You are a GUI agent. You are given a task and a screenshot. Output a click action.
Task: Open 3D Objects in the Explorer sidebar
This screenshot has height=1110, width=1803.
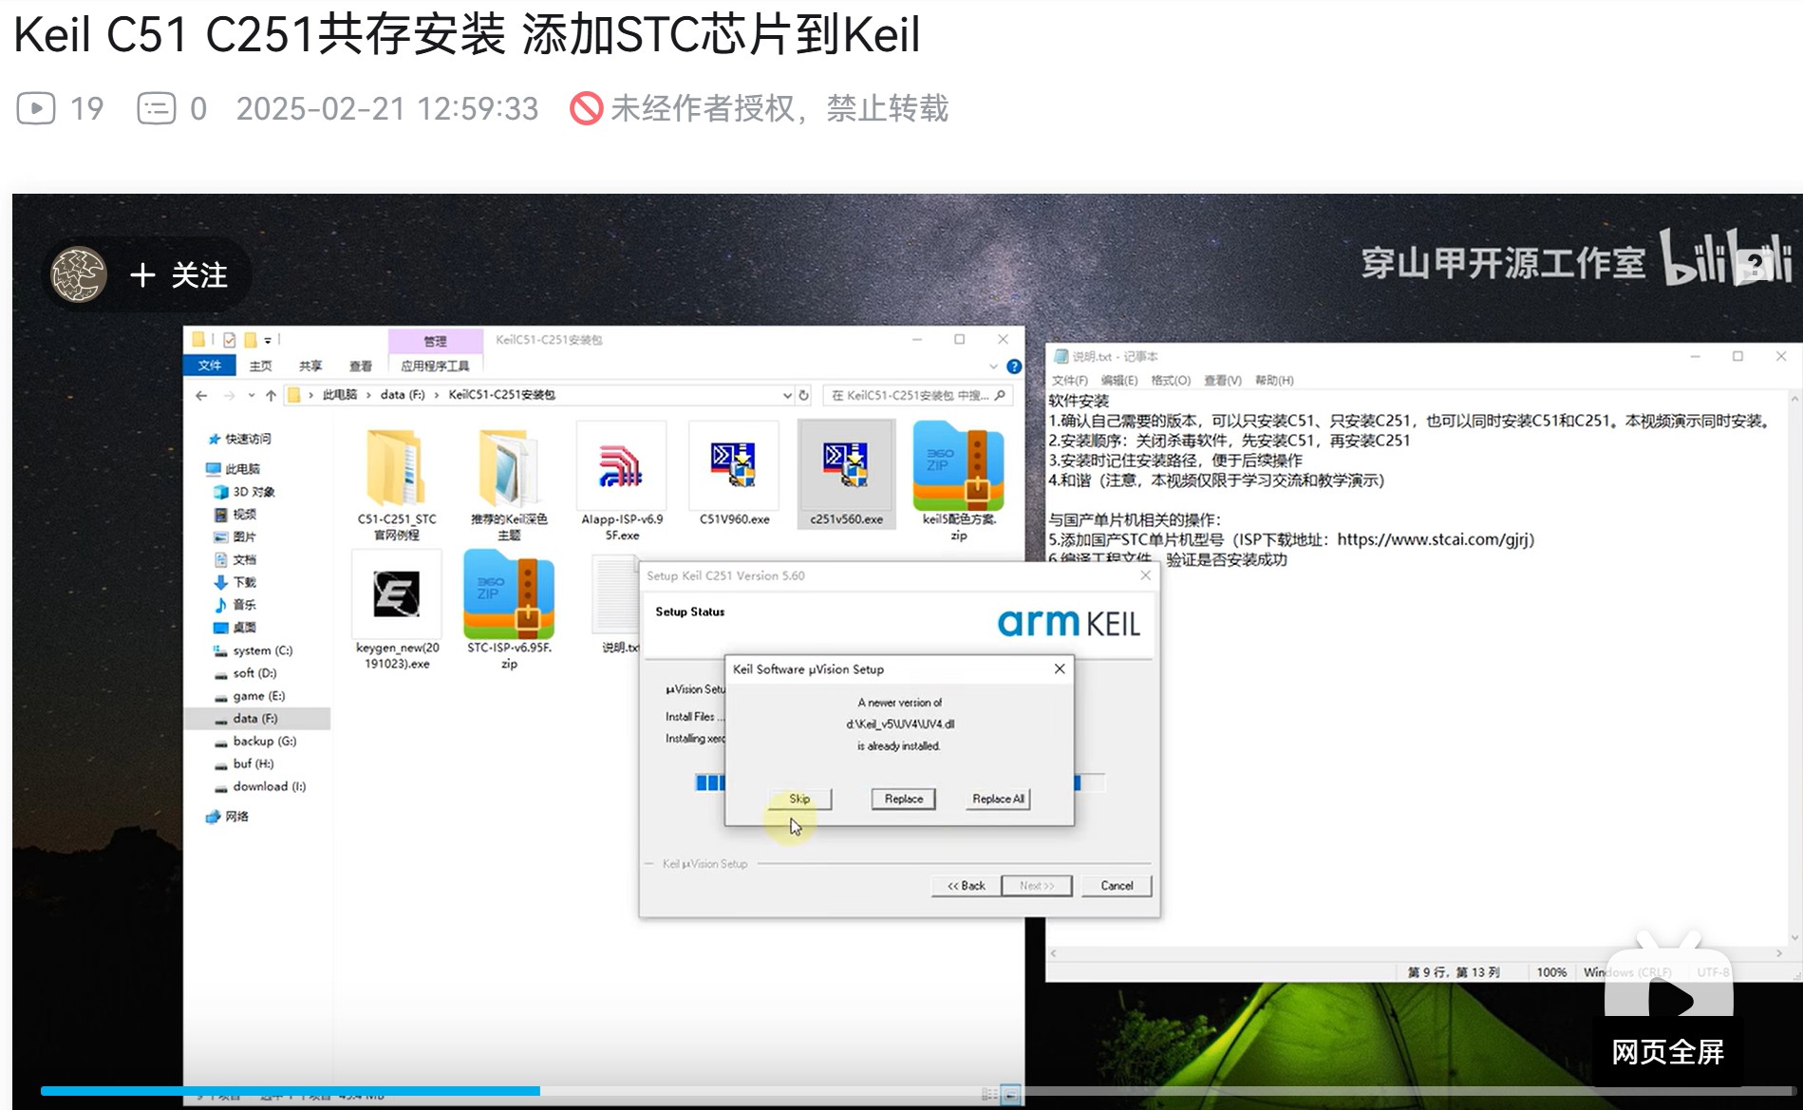[245, 492]
